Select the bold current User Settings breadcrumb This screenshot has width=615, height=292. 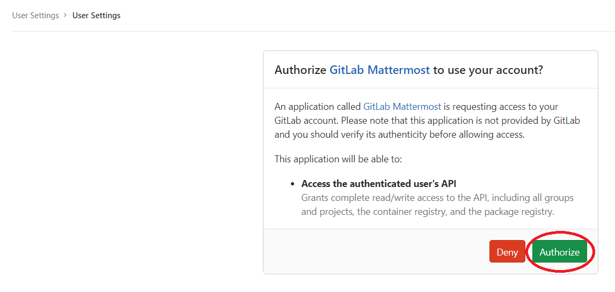pos(97,16)
